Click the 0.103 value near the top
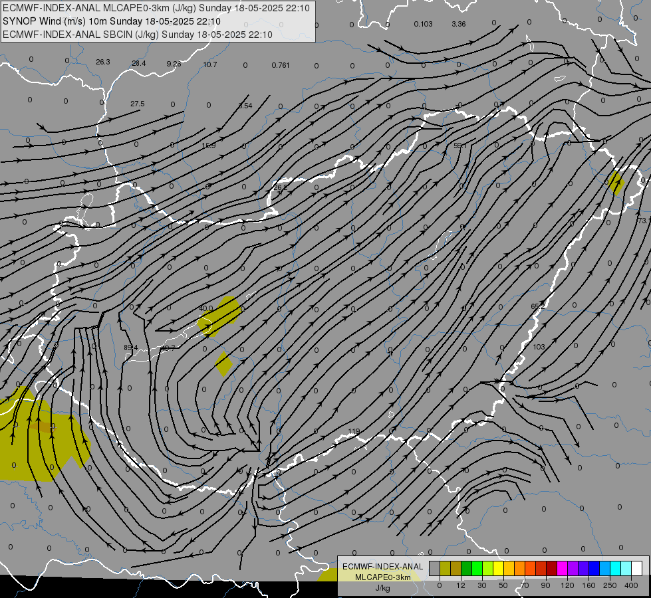The width and height of the screenshot is (651, 598). click(x=423, y=24)
